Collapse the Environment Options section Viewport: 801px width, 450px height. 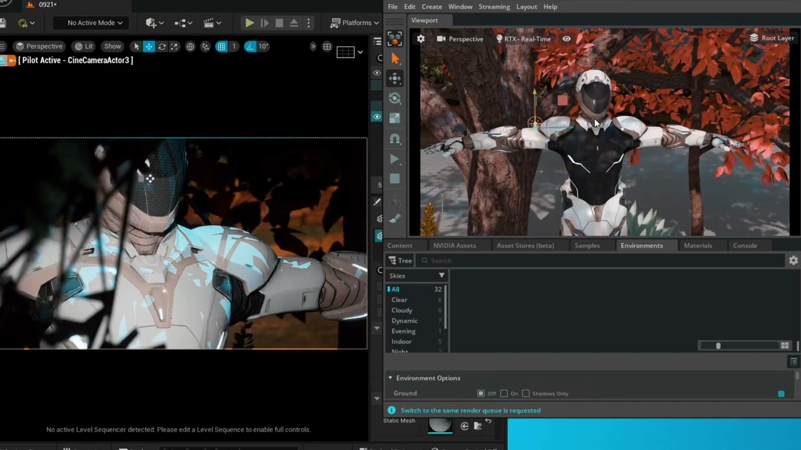[x=390, y=378]
